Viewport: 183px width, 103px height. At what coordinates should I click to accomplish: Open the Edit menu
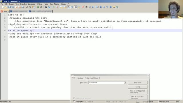coord(6,4)
